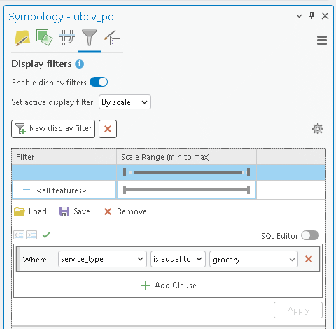The height and width of the screenshot is (329, 336).
Task: Click the New display filter button
Action: click(53, 129)
